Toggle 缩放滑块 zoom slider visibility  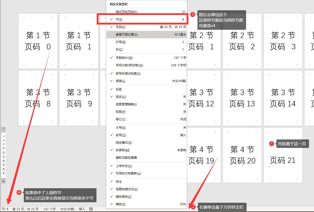pos(146,196)
